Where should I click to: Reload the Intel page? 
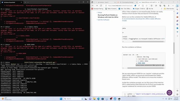[x=101, y=6]
